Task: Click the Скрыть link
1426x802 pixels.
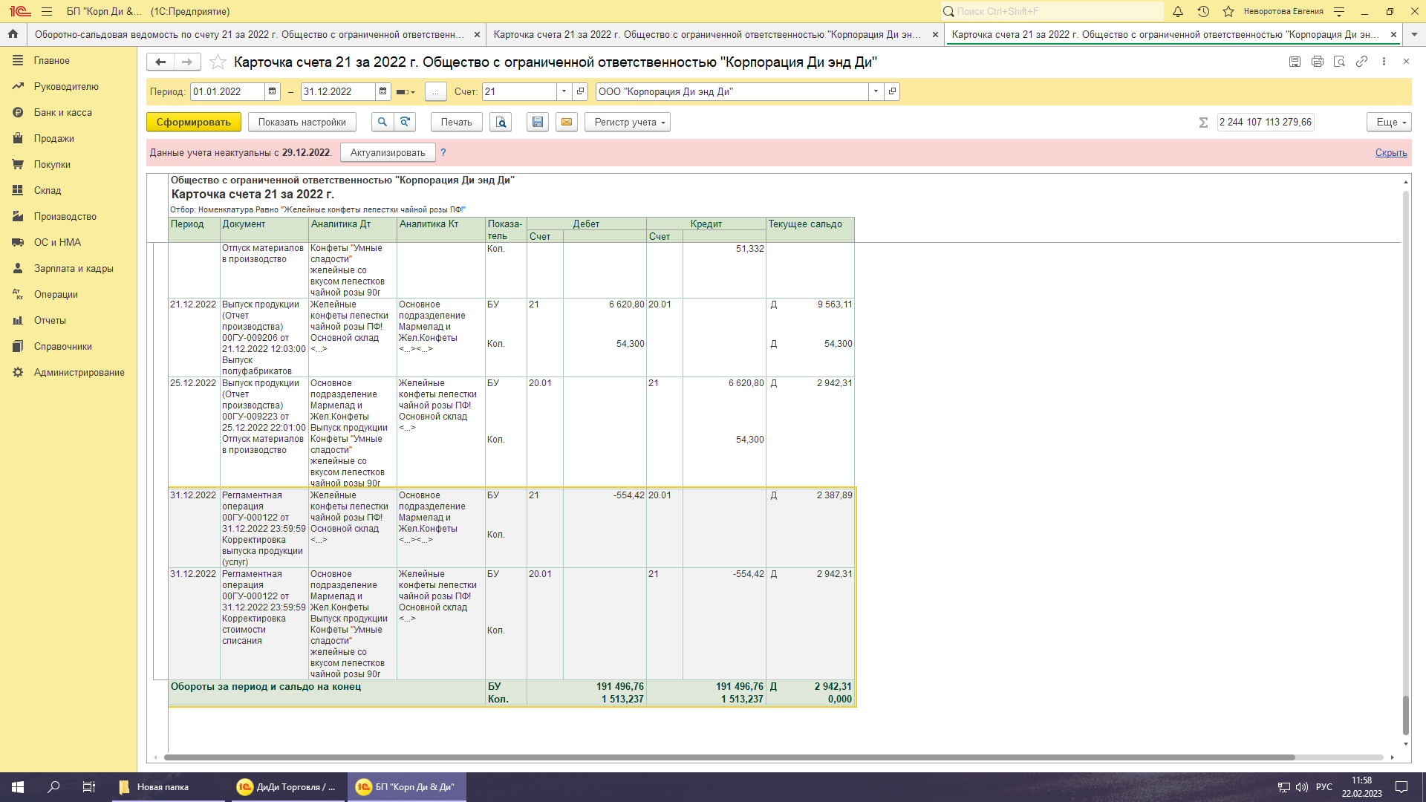Action: (1391, 152)
